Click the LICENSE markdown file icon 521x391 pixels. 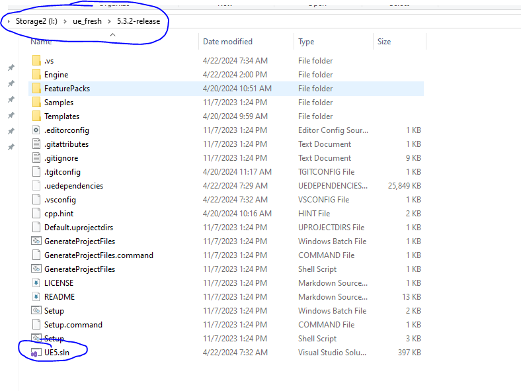click(x=36, y=283)
